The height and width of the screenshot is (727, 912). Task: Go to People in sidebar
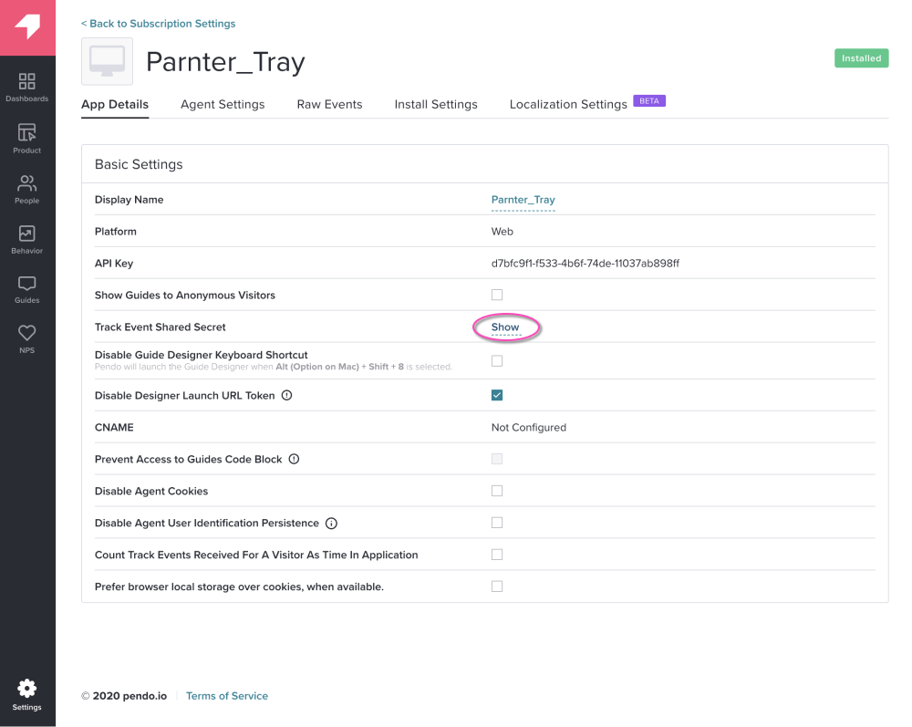tap(27, 188)
